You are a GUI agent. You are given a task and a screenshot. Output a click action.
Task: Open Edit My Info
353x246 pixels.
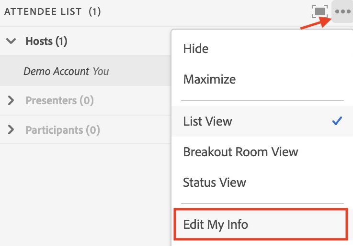pyautogui.click(x=216, y=224)
